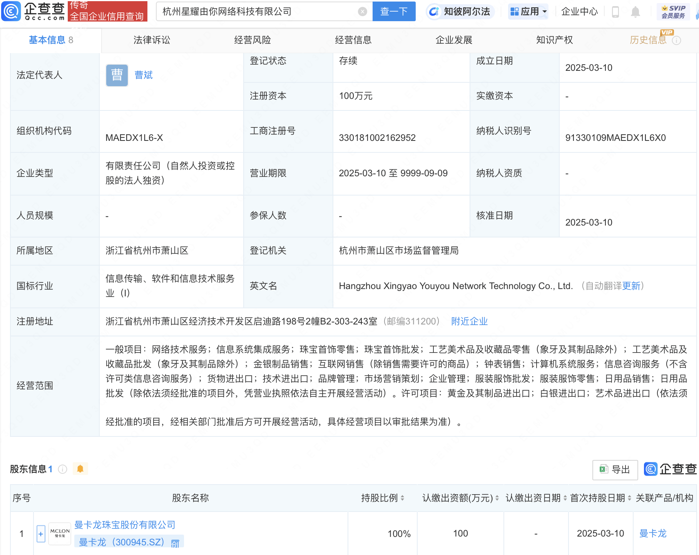Click 股东名称 column header
The width and height of the screenshot is (699, 555).
coord(191,498)
